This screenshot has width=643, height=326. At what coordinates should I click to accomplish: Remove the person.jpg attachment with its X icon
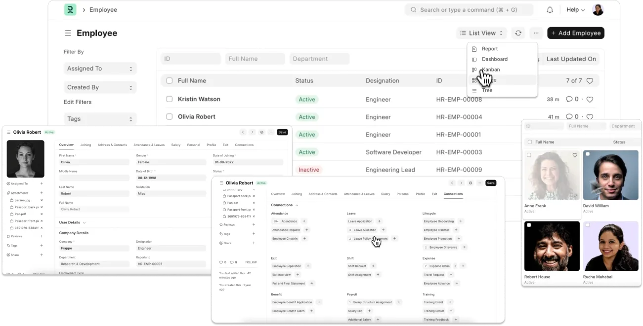tap(42, 200)
